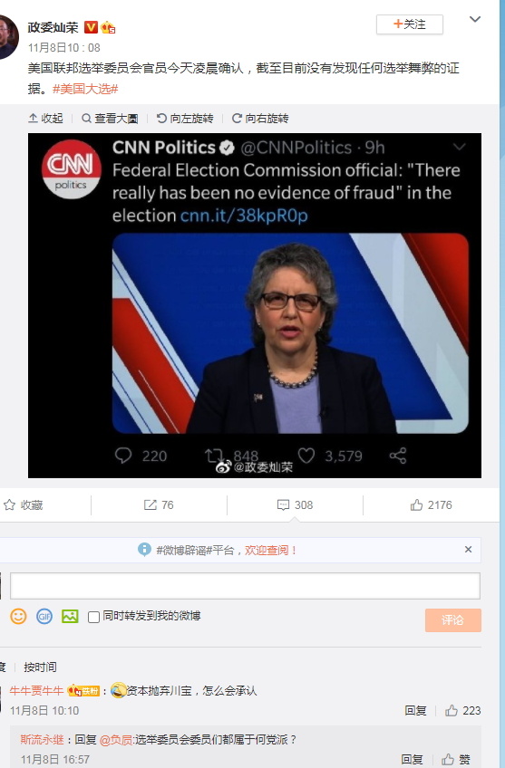Open the 308 comments tab
Screen dimensions: 505x768
point(296,505)
